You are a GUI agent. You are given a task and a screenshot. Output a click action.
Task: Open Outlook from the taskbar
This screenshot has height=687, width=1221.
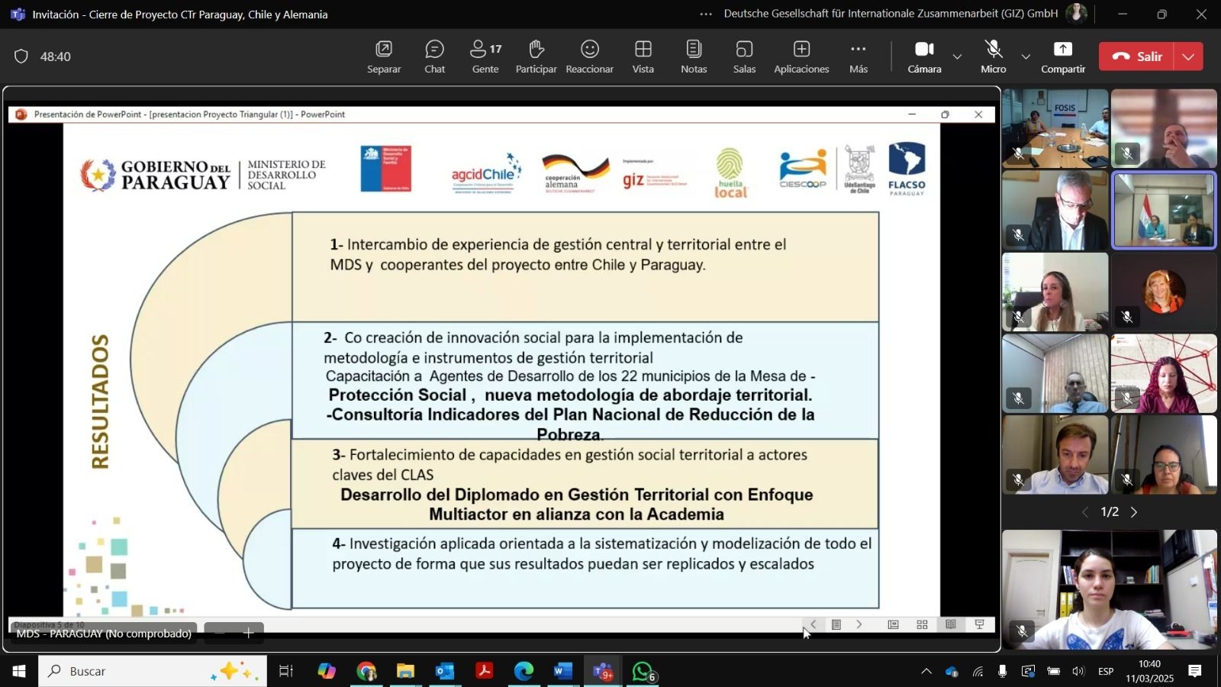tap(445, 671)
